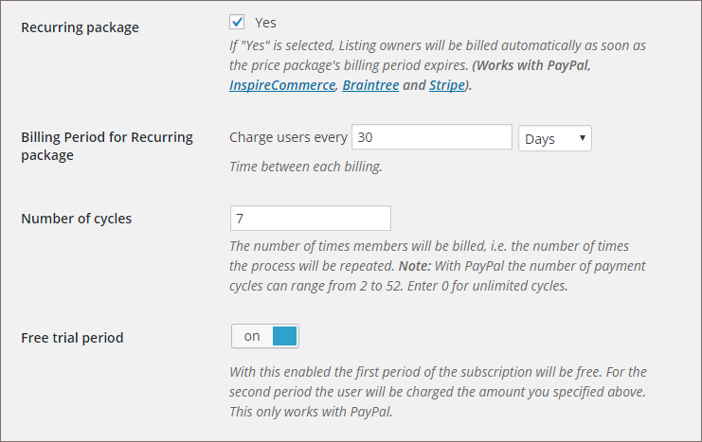Open the InspireCommerce link
Image resolution: width=702 pixels, height=442 pixels.
click(x=282, y=85)
